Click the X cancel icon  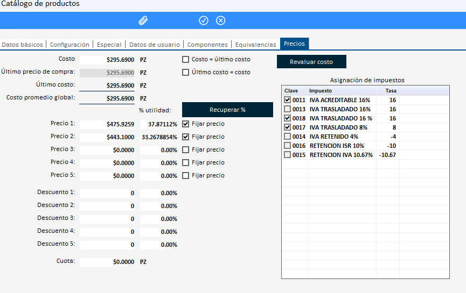(x=220, y=20)
